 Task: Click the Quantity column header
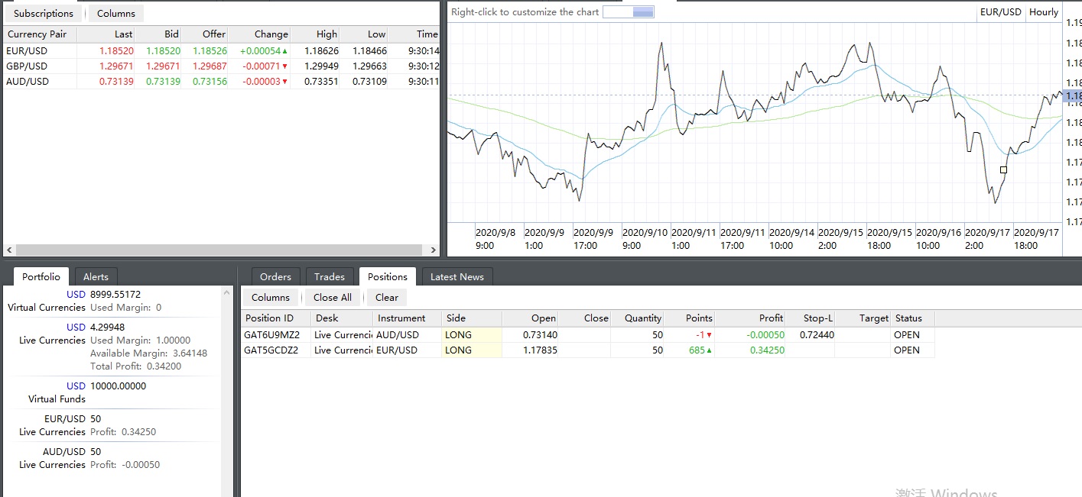(x=638, y=318)
